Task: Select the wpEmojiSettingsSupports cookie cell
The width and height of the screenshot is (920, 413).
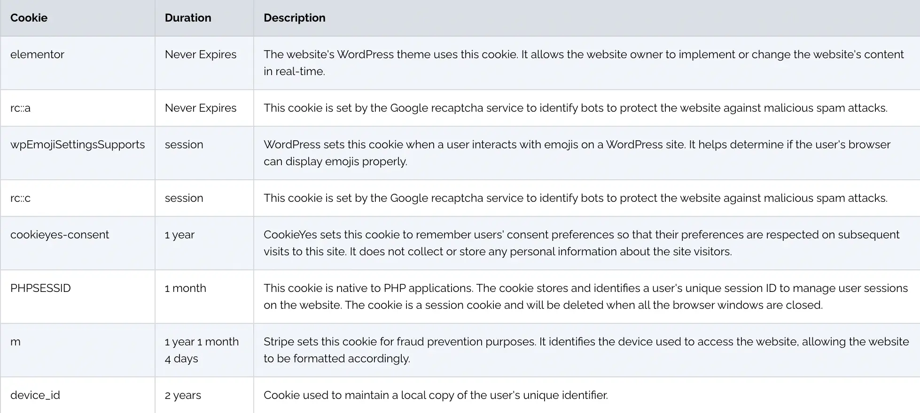Action: tap(78, 145)
